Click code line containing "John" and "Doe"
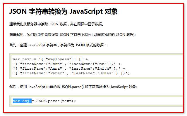 67,64
